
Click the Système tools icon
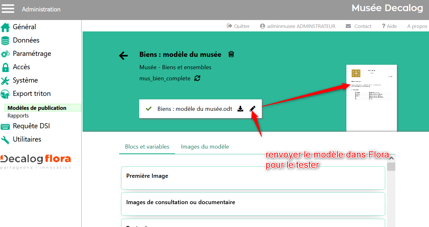5,81
